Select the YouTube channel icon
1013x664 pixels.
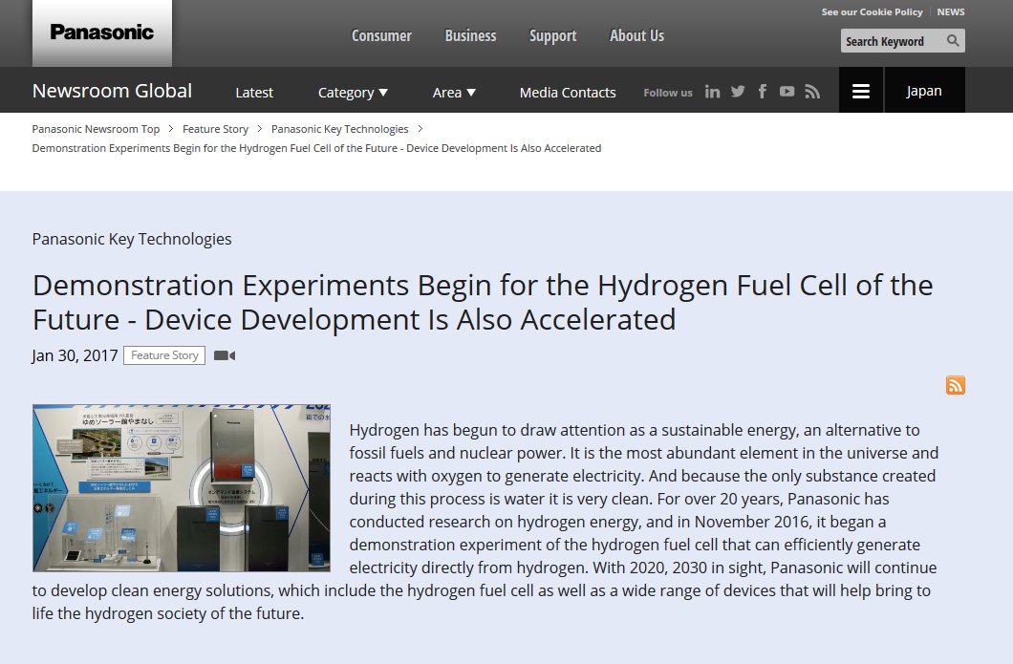pos(787,91)
